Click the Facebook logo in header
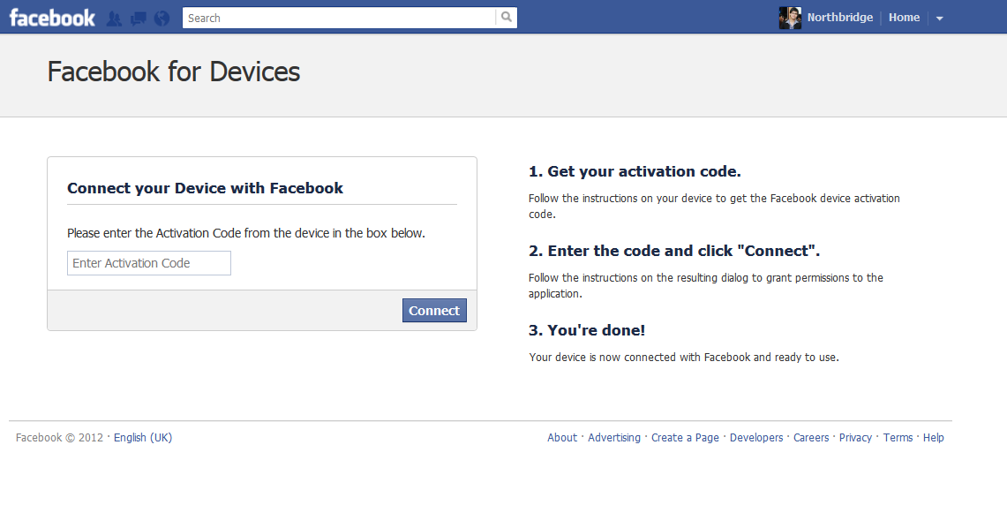Image resolution: width=1007 pixels, height=505 pixels. (52, 18)
